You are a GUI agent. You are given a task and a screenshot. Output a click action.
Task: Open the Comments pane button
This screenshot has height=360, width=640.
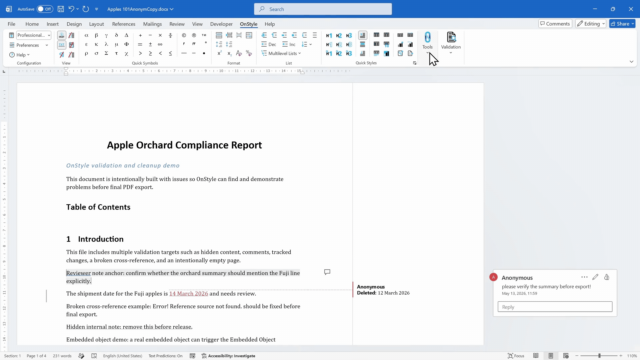555,24
